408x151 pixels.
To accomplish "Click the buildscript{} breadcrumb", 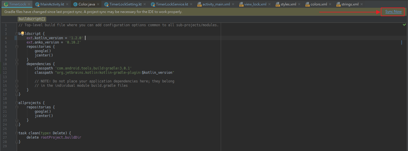I will [x=32, y=19].
